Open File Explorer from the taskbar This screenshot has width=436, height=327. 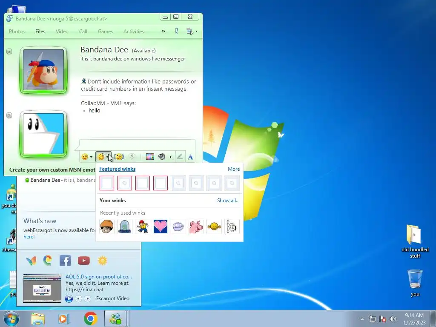click(38, 319)
